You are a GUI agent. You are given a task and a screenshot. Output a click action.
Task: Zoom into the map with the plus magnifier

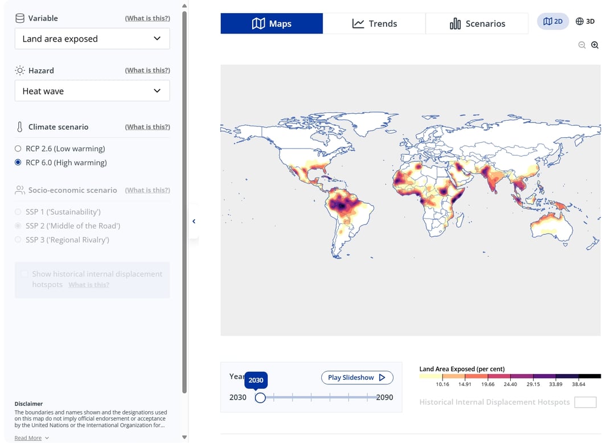pos(595,44)
